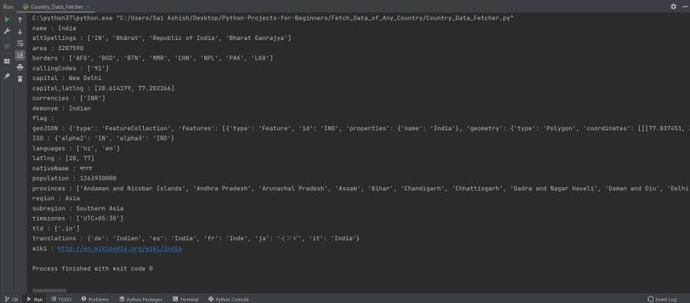Toggle scroll to end of console output
The height and width of the screenshot is (303, 690).
click(20, 55)
